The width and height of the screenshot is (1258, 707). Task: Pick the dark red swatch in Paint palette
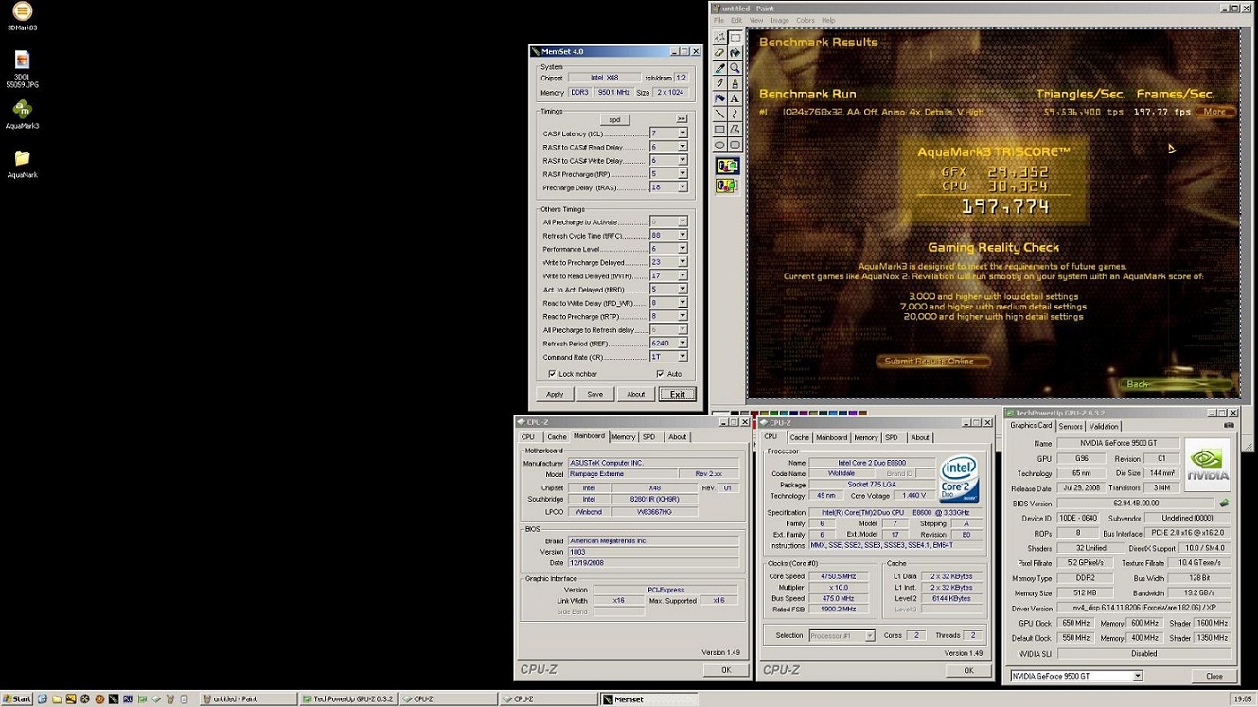[754, 414]
